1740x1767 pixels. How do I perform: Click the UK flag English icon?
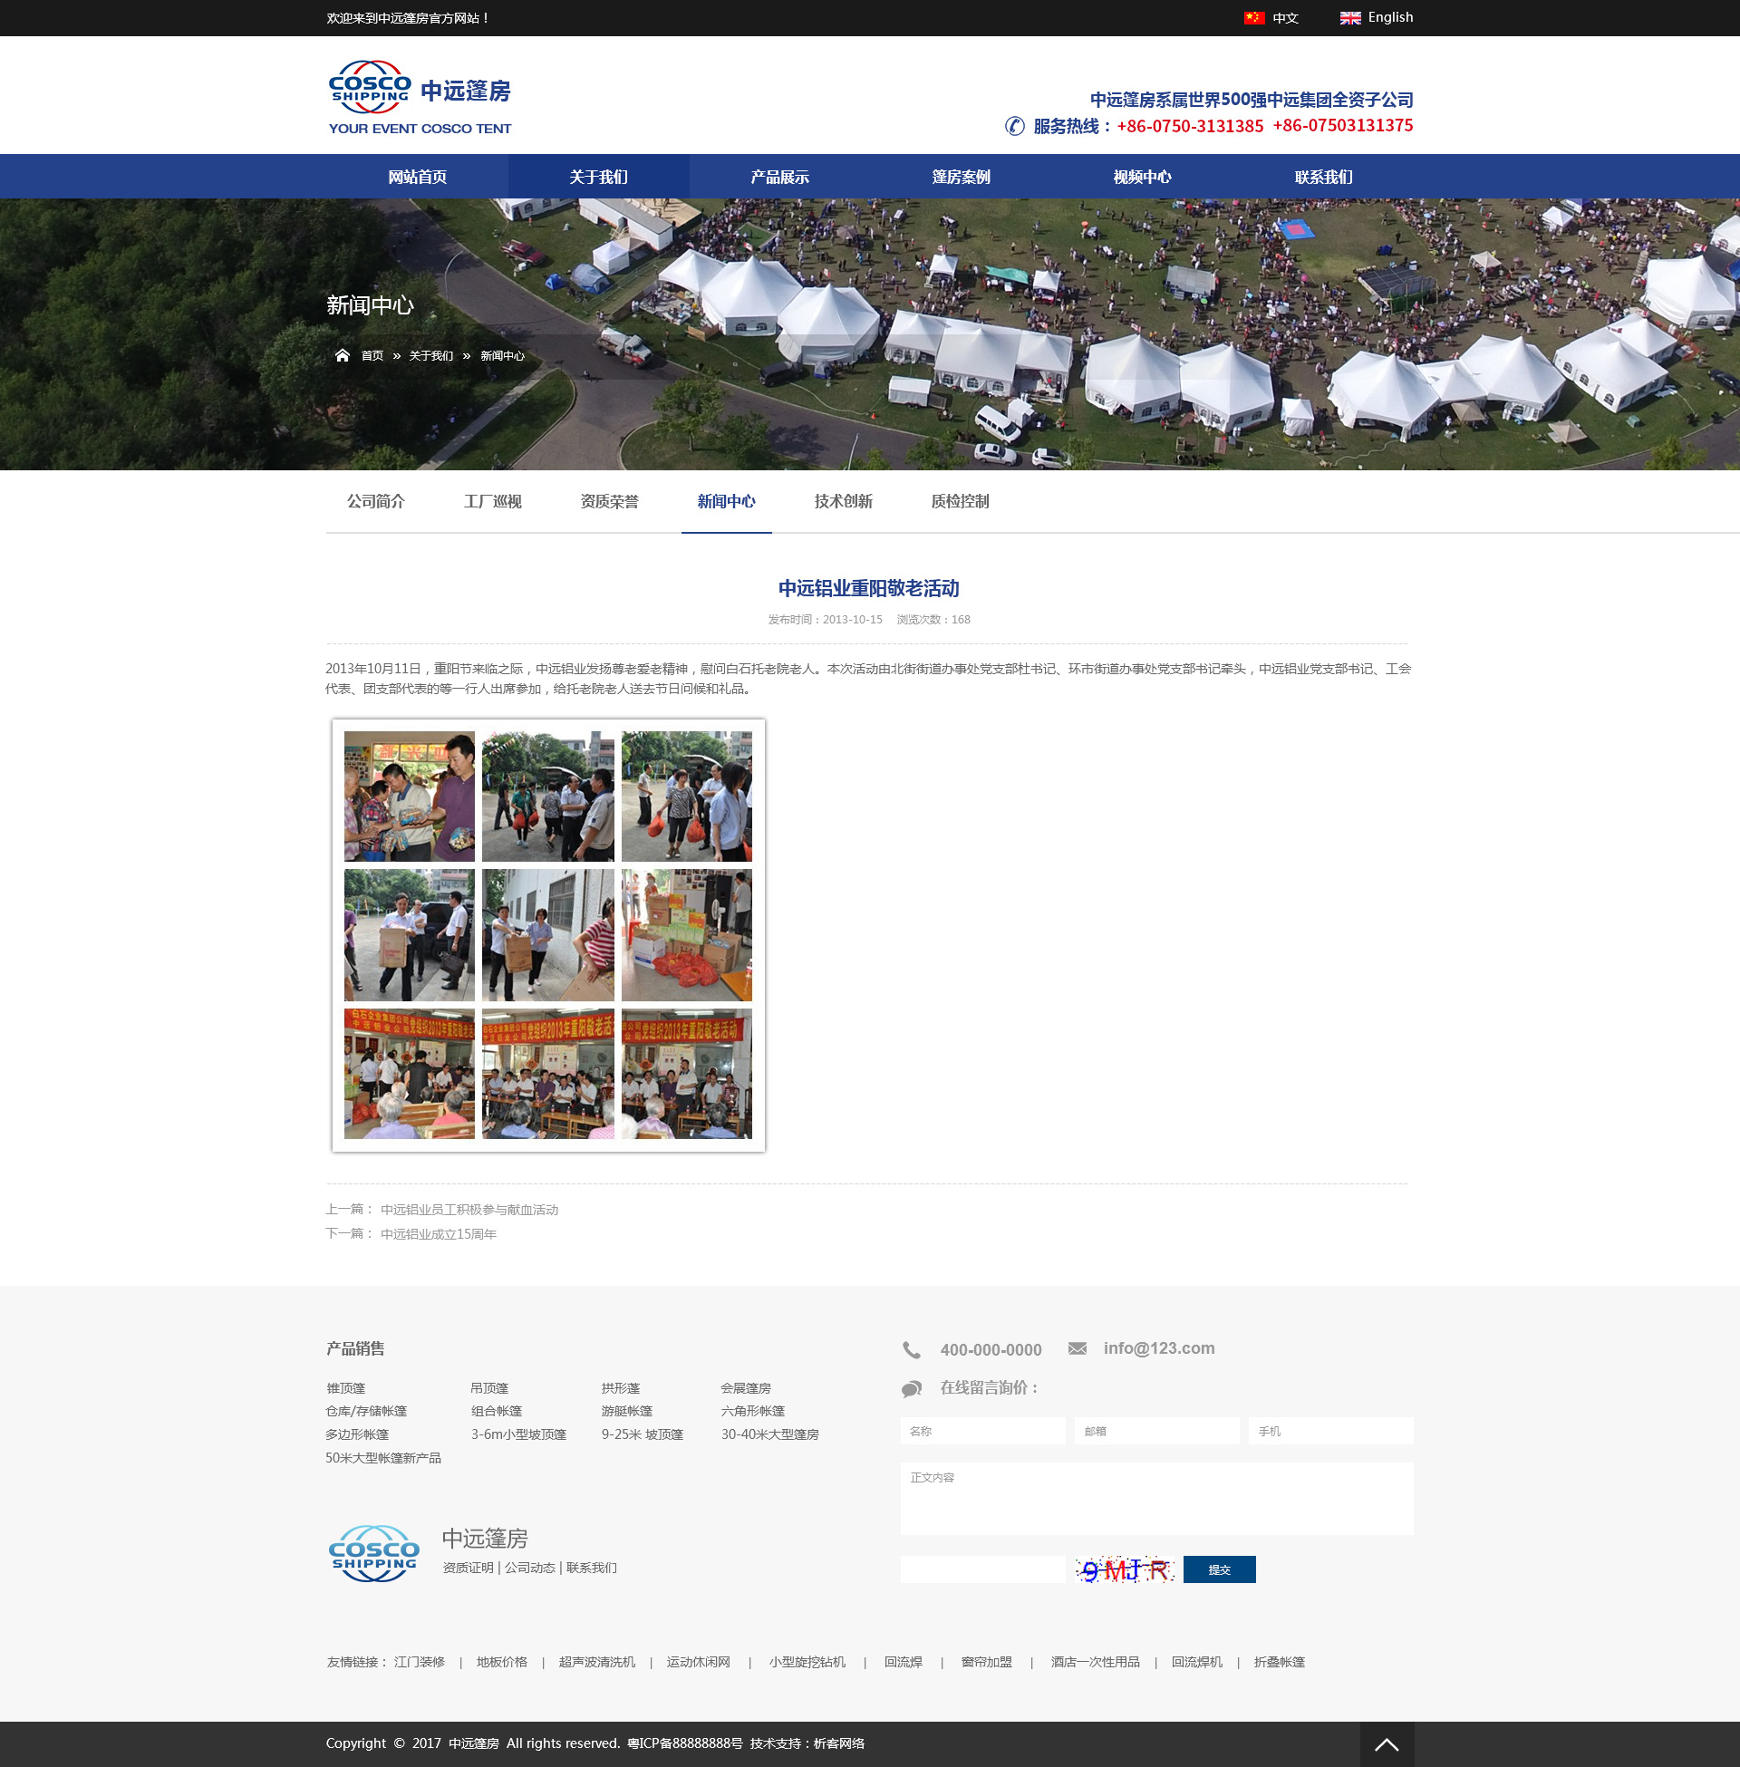pos(1348,18)
